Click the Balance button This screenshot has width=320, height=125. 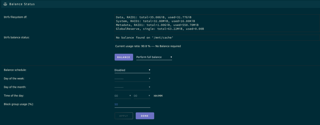point(124,57)
